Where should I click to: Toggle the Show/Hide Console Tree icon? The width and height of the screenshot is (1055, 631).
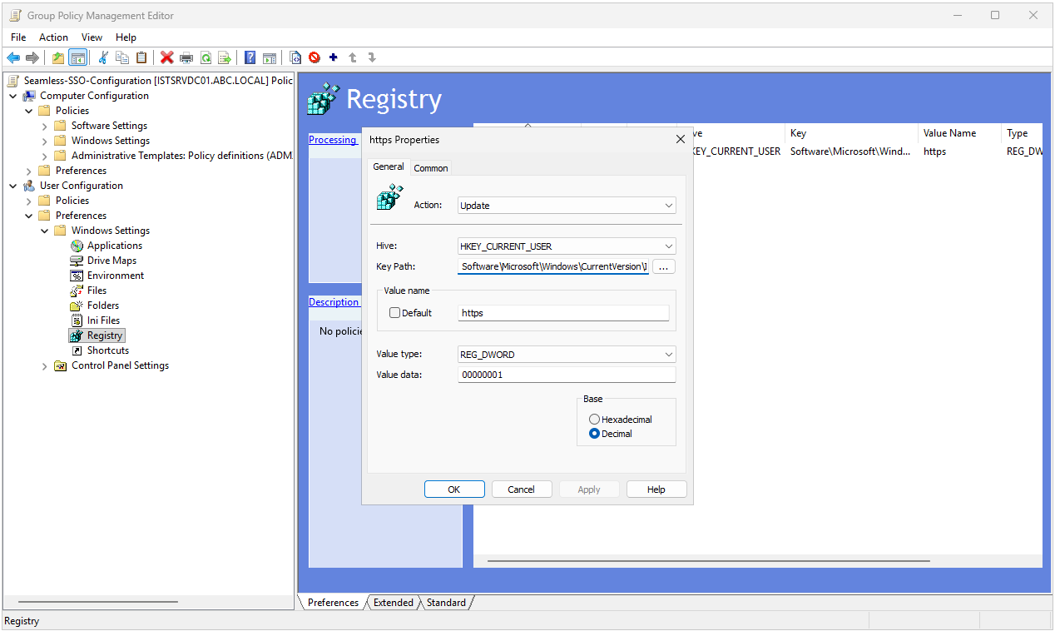pos(77,57)
